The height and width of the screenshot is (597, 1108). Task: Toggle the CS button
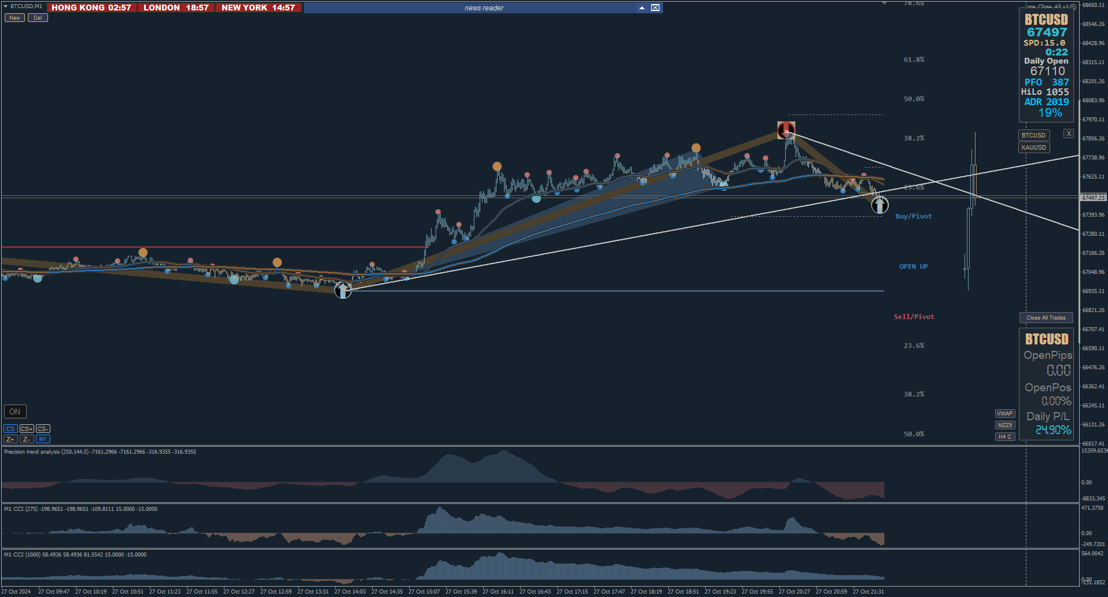(10, 429)
